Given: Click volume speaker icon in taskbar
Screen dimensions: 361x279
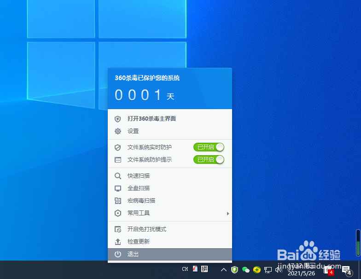Looking at the screenshot, I should pos(278,270).
